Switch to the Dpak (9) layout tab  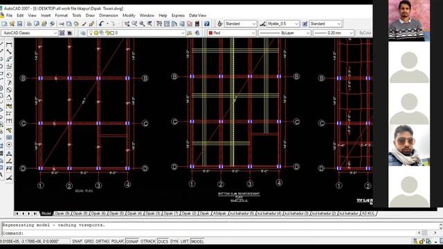[x=62, y=214]
